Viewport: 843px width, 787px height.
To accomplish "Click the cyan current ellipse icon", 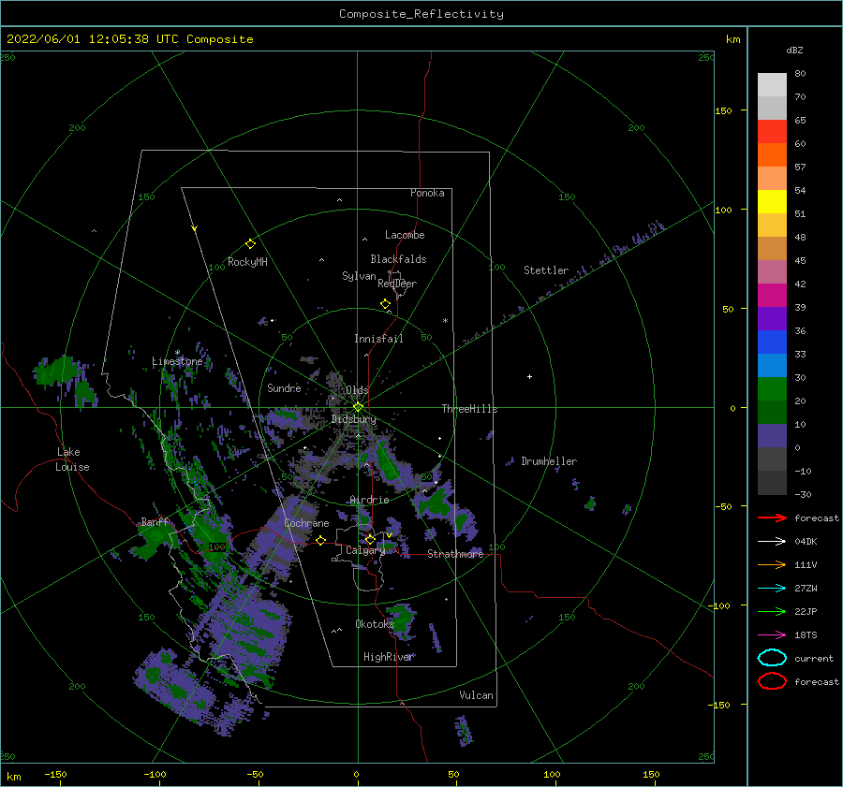I will tap(772, 658).
